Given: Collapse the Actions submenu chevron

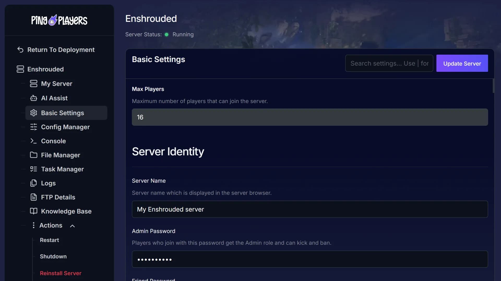Looking at the screenshot, I should pyautogui.click(x=73, y=226).
